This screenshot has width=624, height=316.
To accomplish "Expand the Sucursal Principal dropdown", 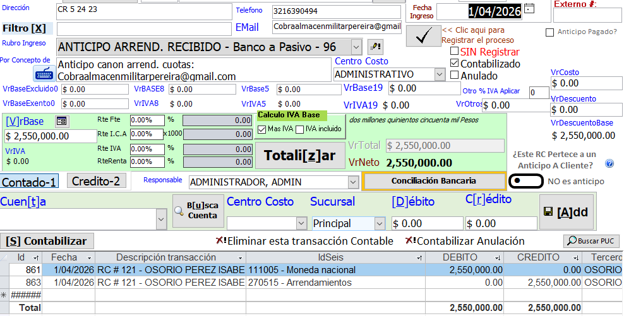I will pos(379,224).
